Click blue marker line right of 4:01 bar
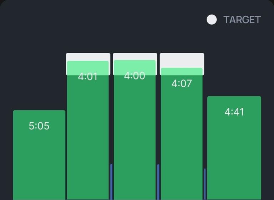Viewport: 274px width, 200px height. click(x=111, y=182)
